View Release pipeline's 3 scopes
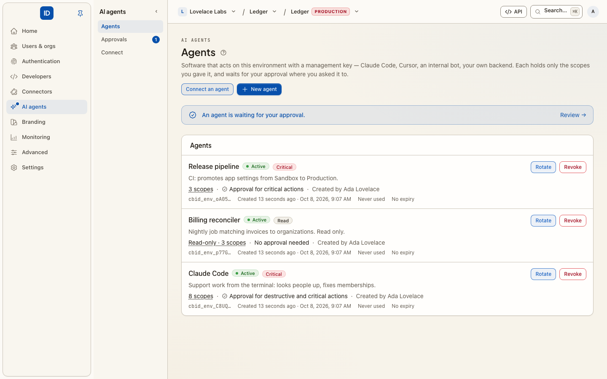The width and height of the screenshot is (607, 379). [201, 189]
